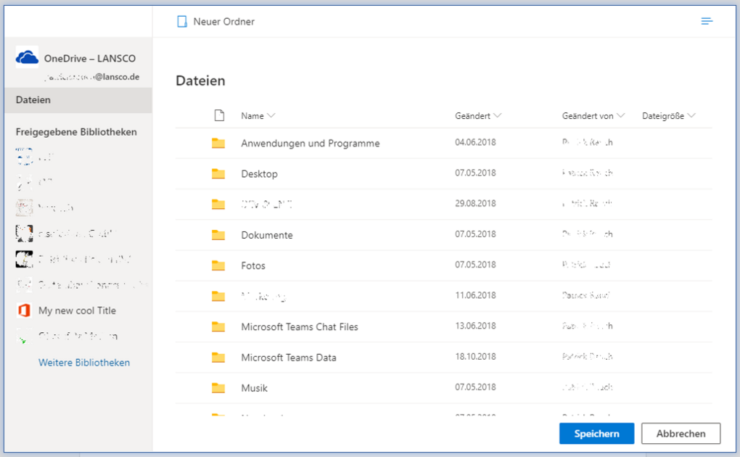
Task: Select the Microsoft Teams Chat Files folder icon
Action: point(218,326)
